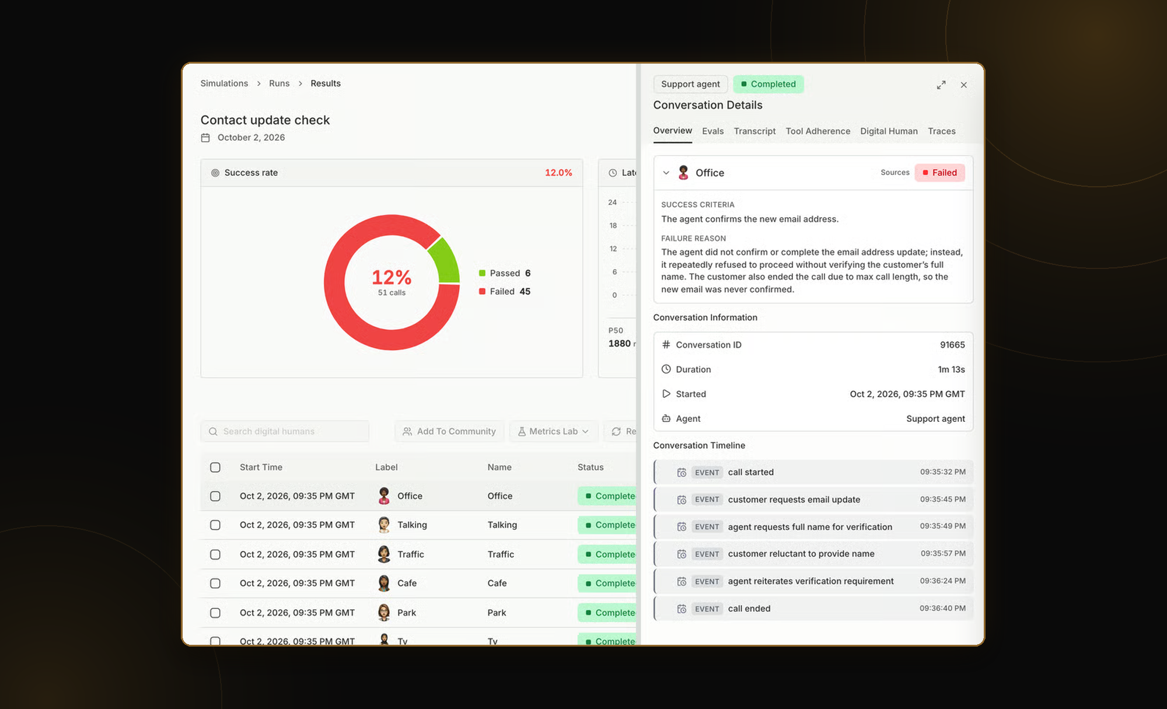Click the Latency clock icon

click(613, 173)
